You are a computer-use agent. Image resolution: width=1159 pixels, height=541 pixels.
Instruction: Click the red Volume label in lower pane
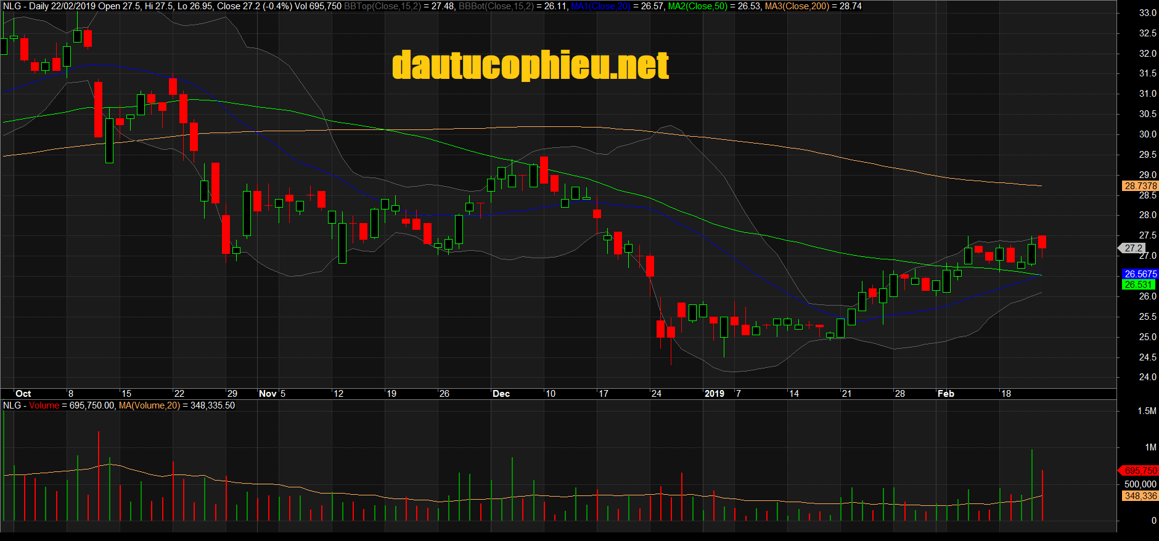(x=44, y=405)
